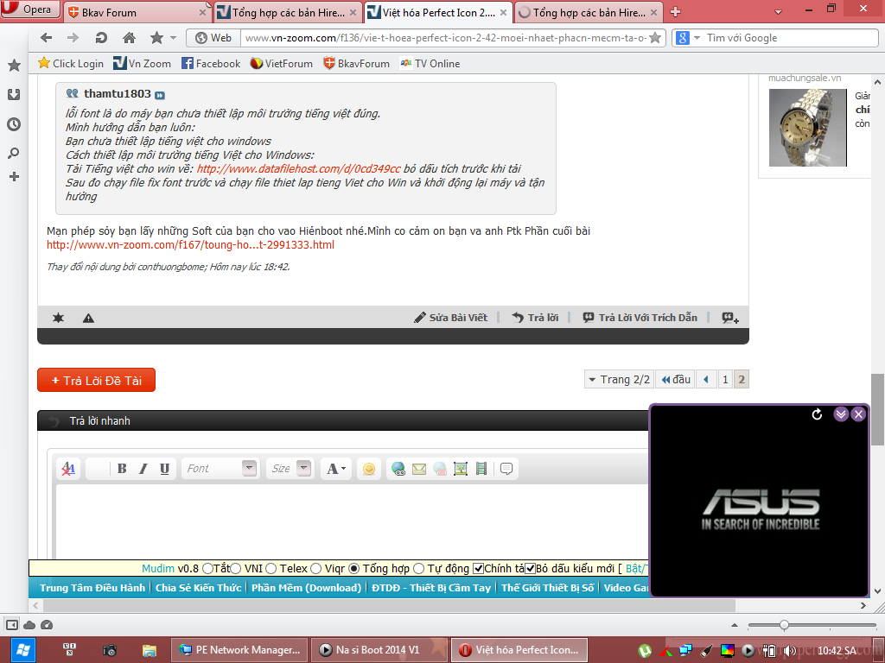The width and height of the screenshot is (885, 663).
Task: Collapse the ASUS video ad with double chevron
Action: click(841, 414)
